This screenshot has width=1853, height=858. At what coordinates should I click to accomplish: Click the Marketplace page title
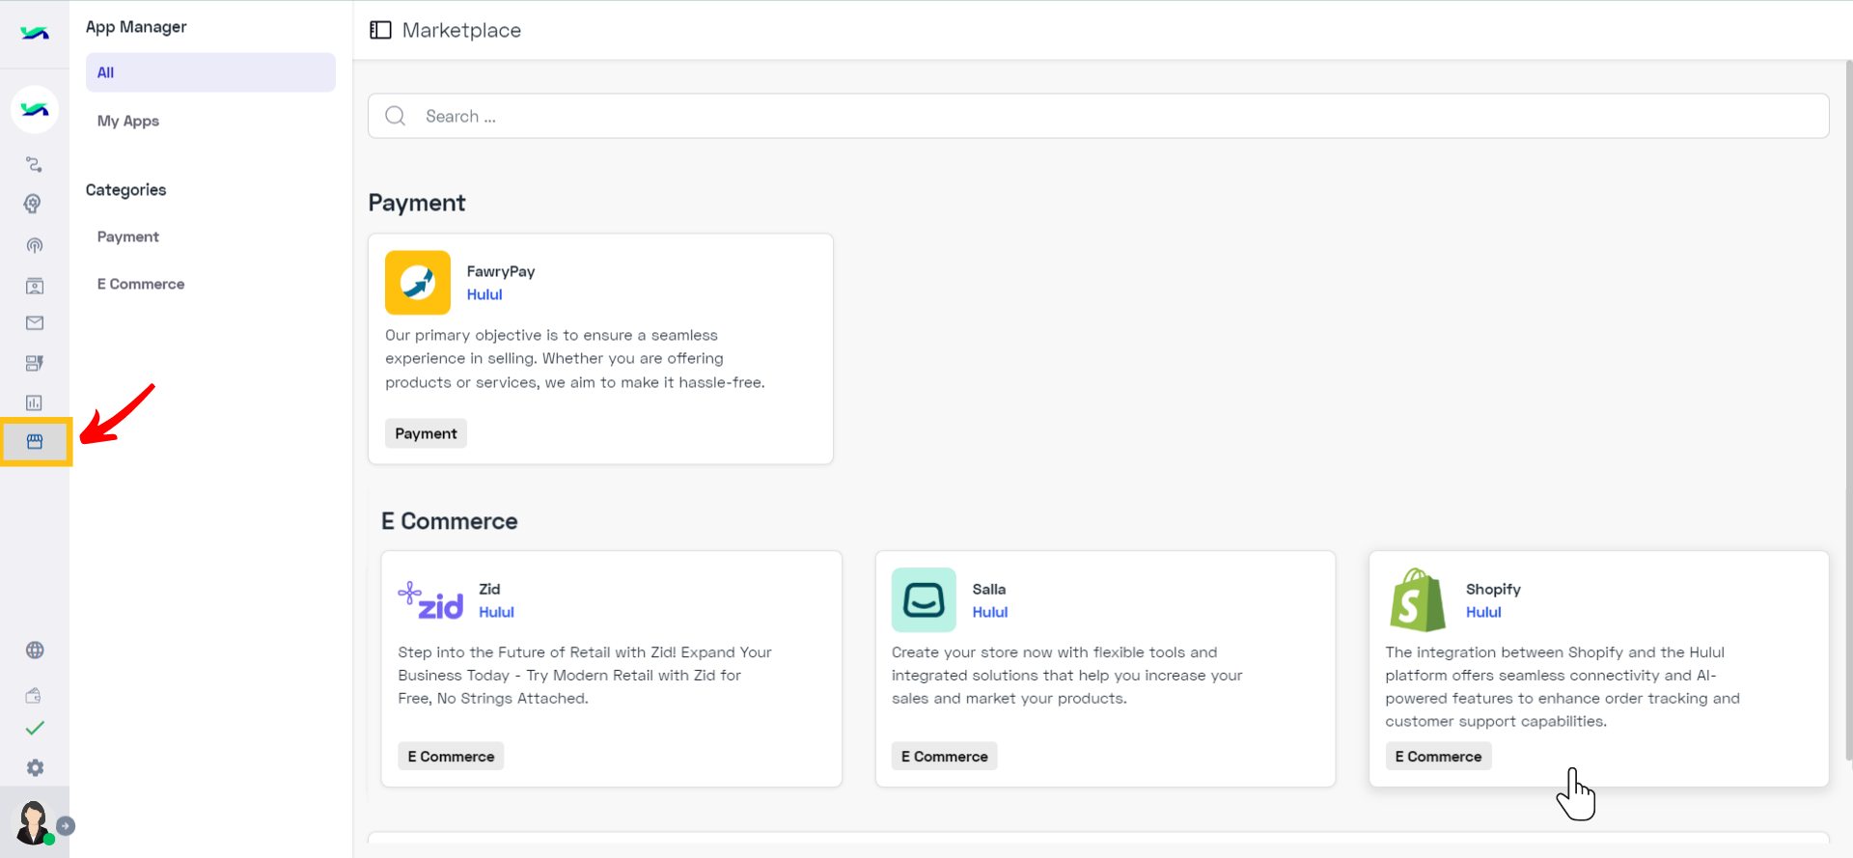click(x=461, y=30)
